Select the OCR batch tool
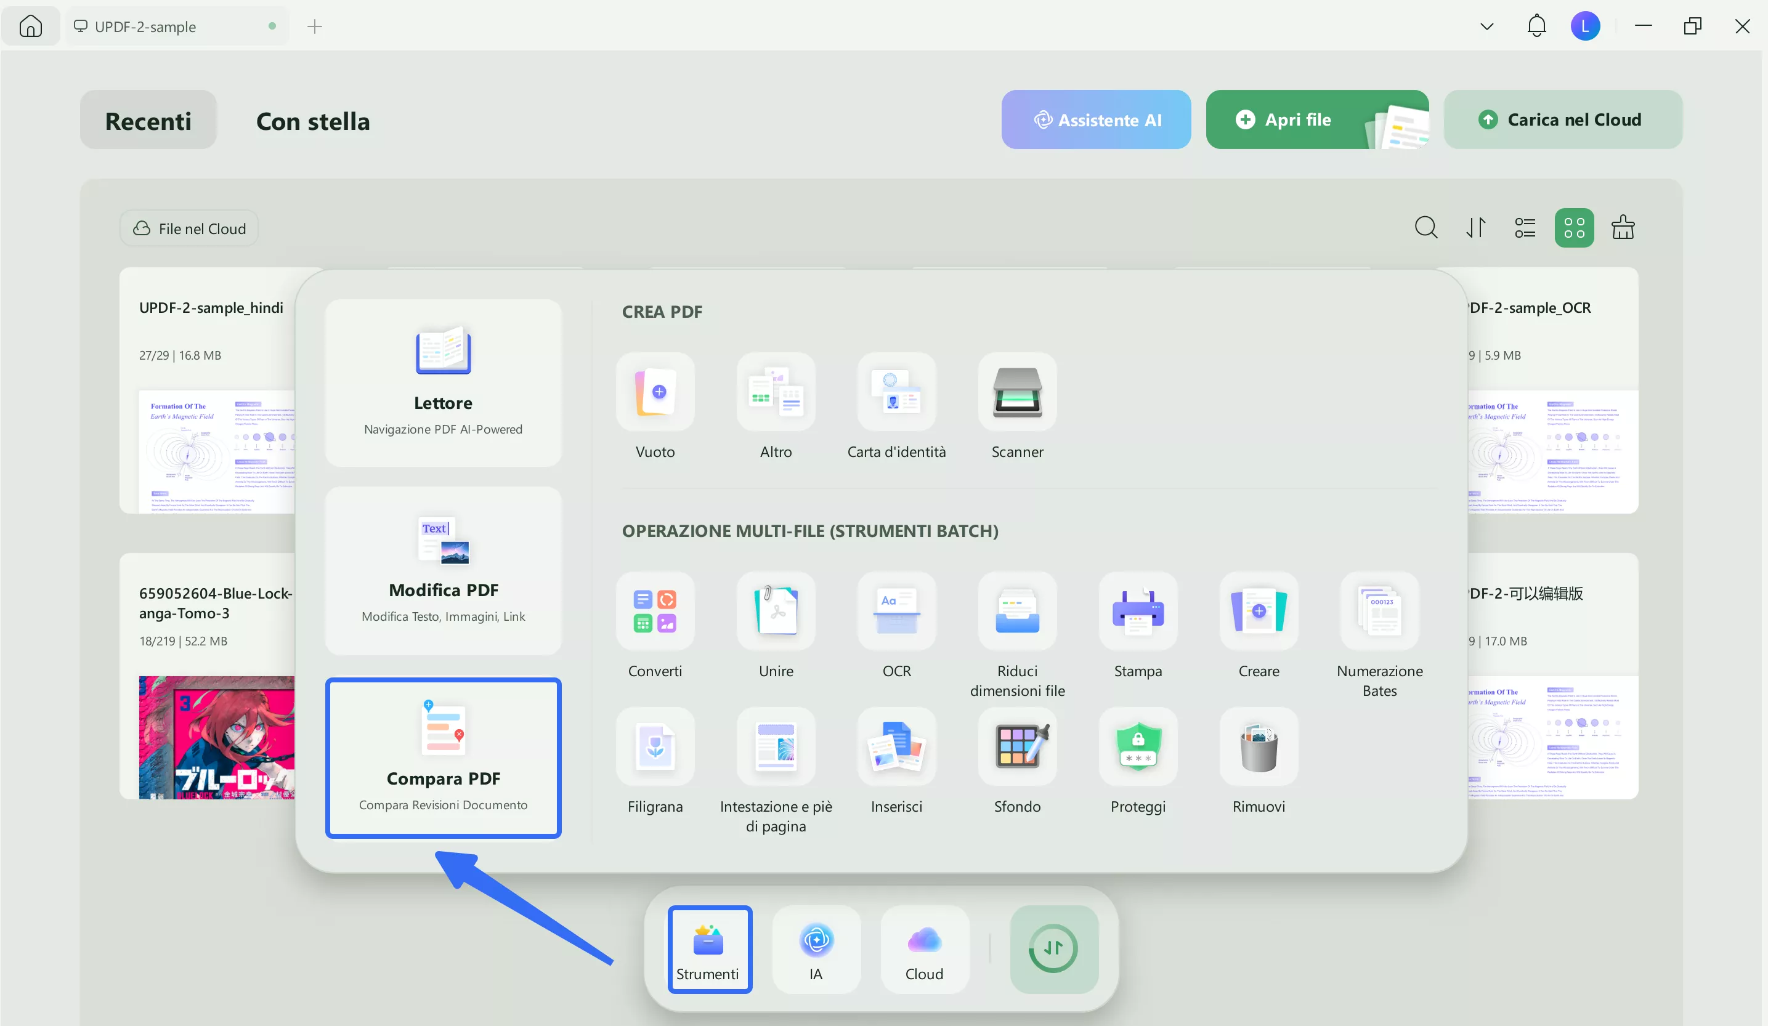 coord(896,612)
